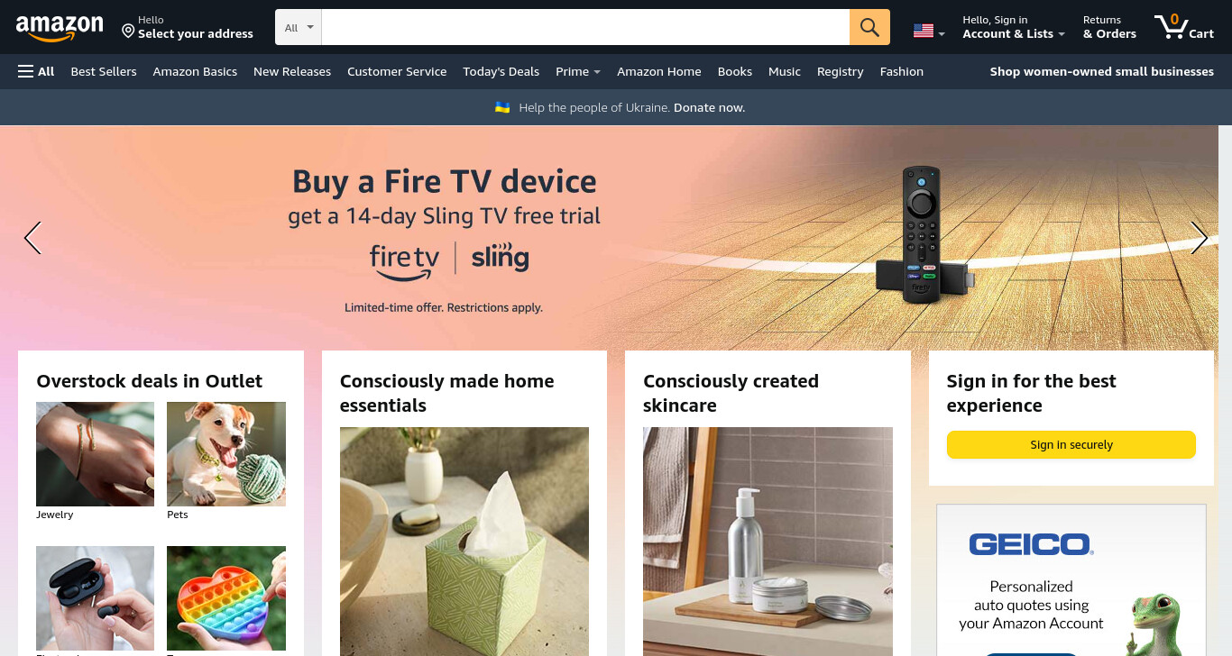
Task: Click the location pin address icon
Action: (128, 32)
